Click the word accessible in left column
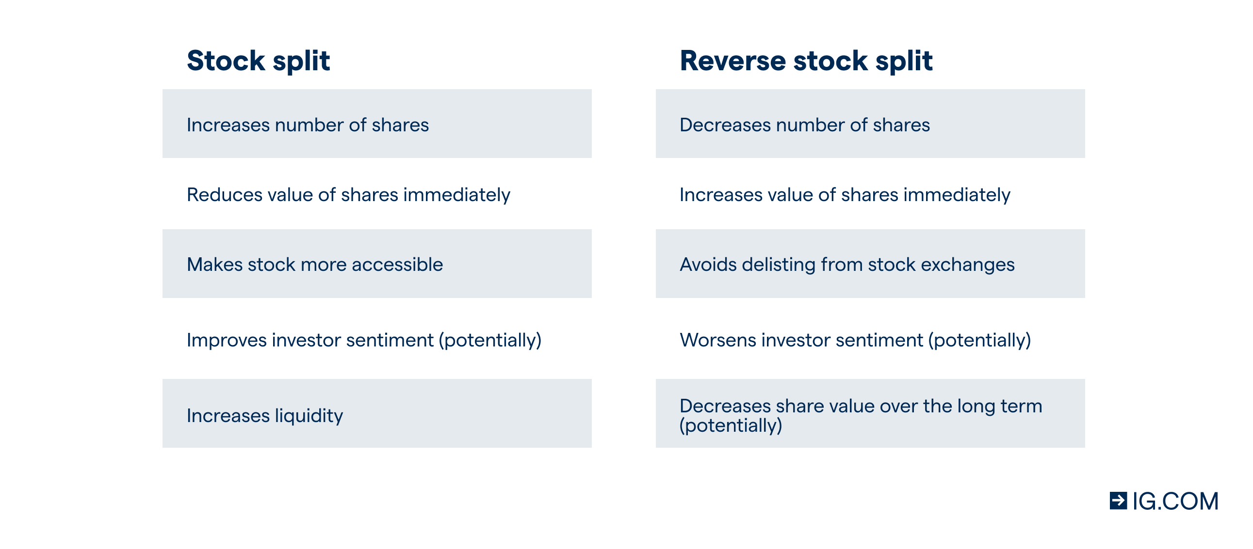The image size is (1253, 549). click(x=397, y=264)
